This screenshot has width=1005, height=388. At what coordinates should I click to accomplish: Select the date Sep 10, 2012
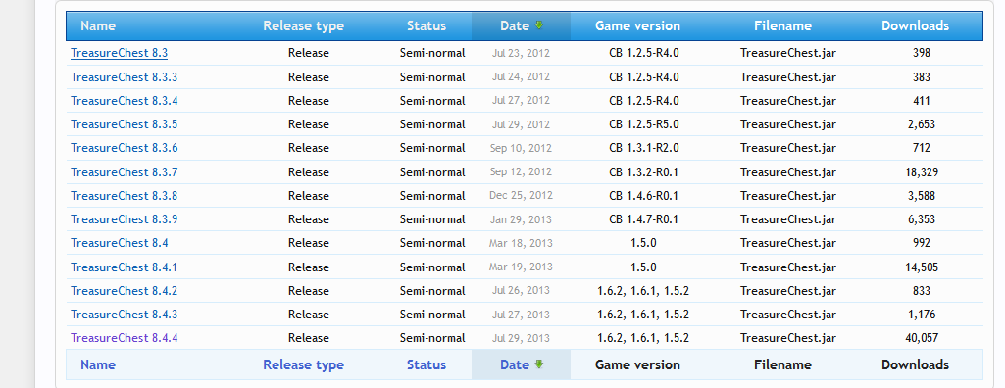[521, 148]
